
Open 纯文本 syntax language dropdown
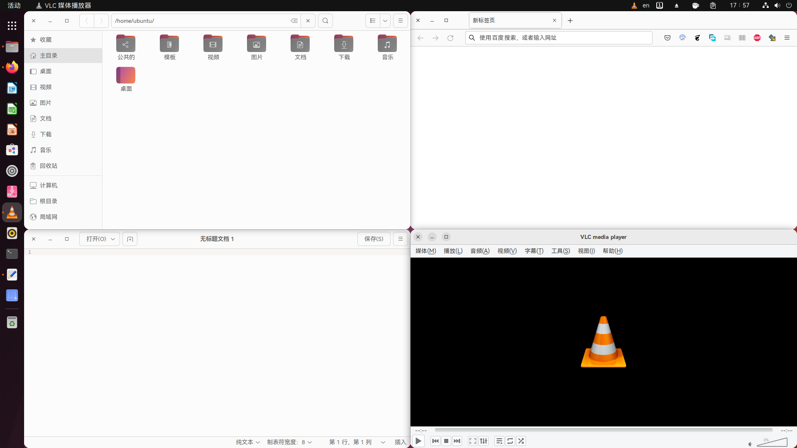coord(248,442)
